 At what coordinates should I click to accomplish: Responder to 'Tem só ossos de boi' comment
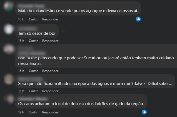coord(50,41)
